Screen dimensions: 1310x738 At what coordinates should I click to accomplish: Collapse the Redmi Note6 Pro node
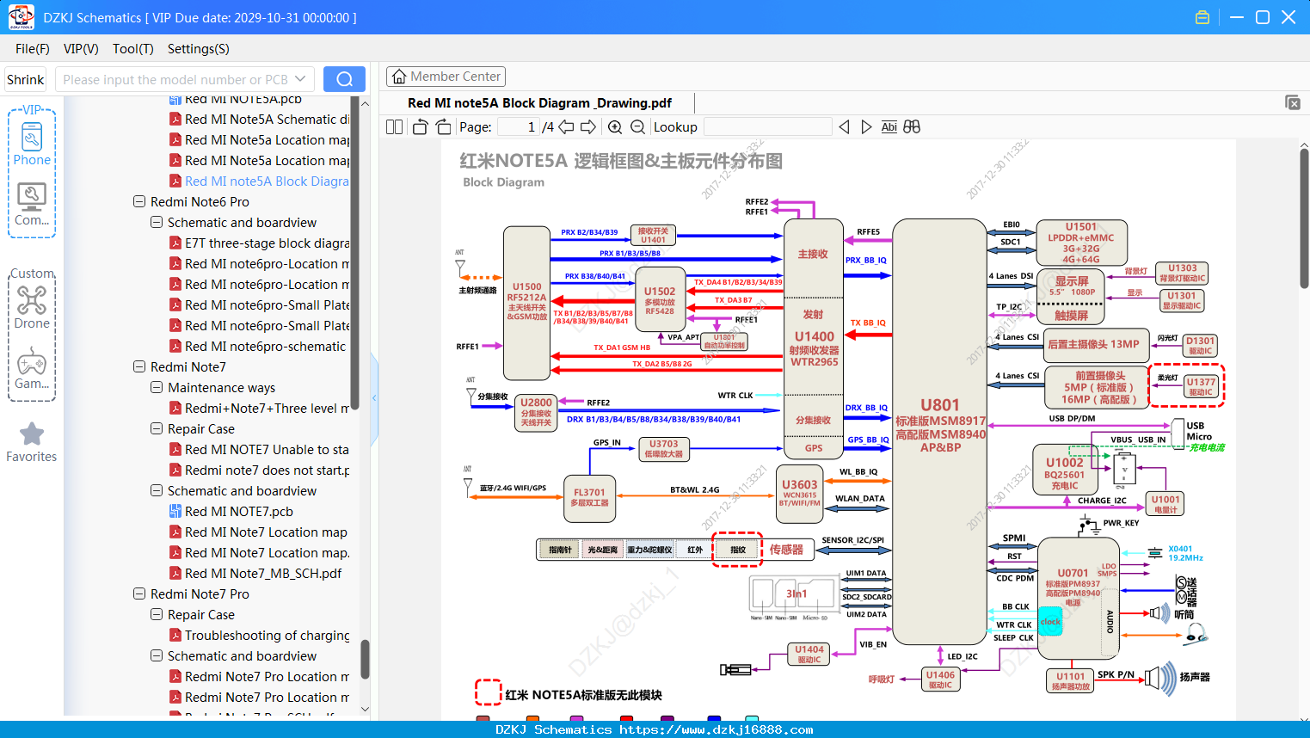(x=139, y=202)
